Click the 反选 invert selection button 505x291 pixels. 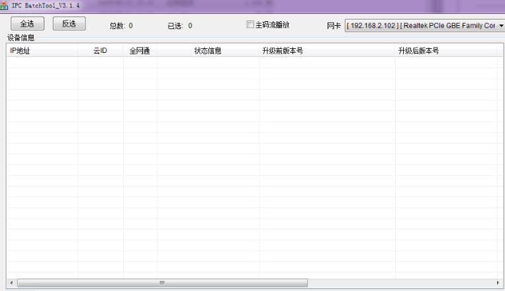pos(69,24)
